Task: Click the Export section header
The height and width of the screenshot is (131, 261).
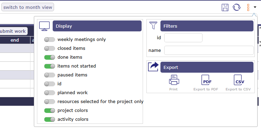Action: click(207, 67)
